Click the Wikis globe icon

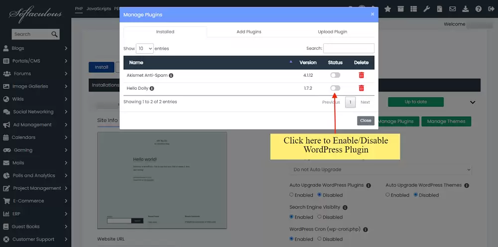(x=6, y=99)
